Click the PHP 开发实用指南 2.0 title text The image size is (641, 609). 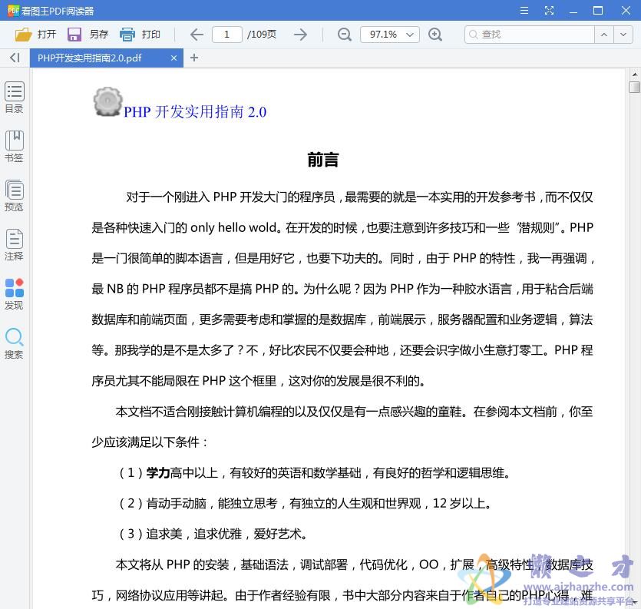pyautogui.click(x=195, y=111)
